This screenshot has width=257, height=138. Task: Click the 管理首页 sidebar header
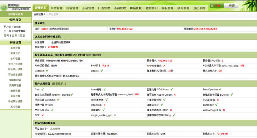15,20
